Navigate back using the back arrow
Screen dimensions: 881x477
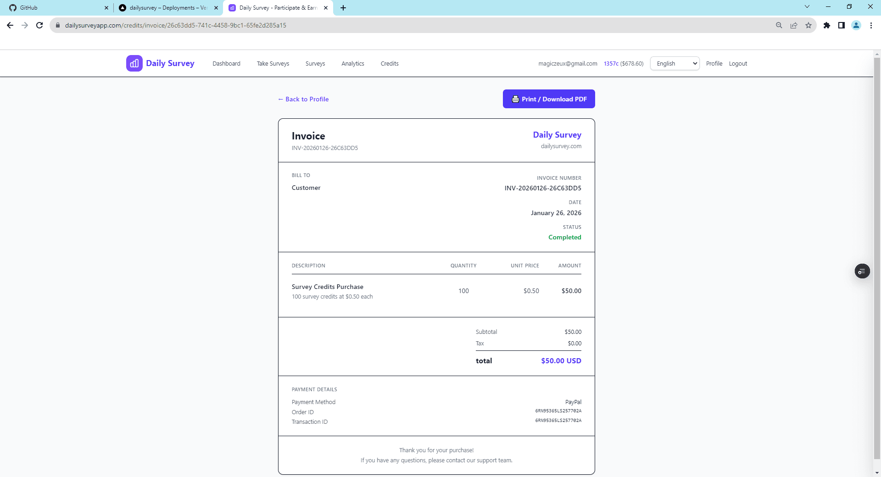tap(10, 25)
